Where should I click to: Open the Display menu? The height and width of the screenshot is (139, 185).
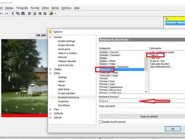pyautogui.click(x=9, y=8)
